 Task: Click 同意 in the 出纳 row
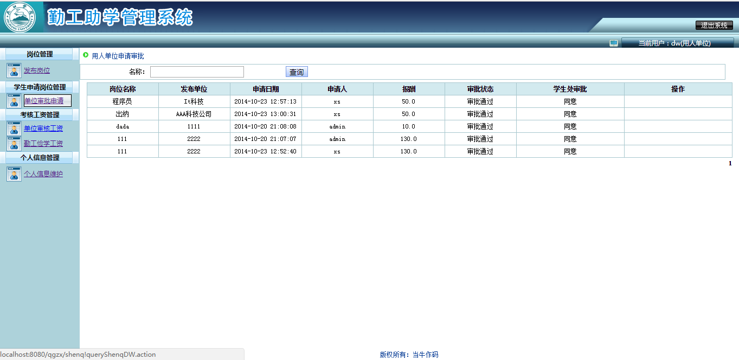point(570,114)
